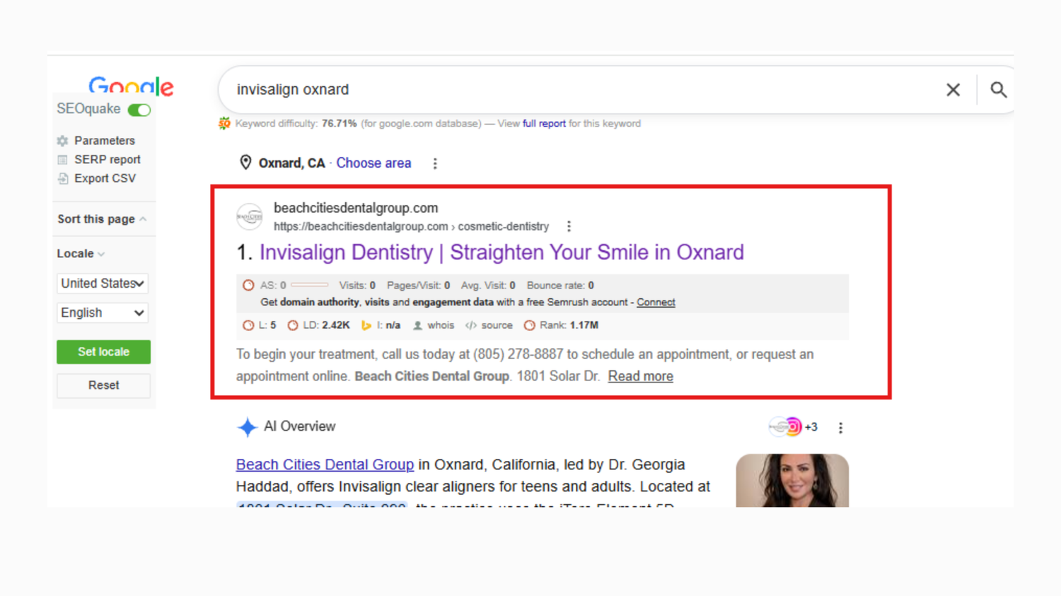Click the Pages/Visit: 0 metric

point(418,286)
